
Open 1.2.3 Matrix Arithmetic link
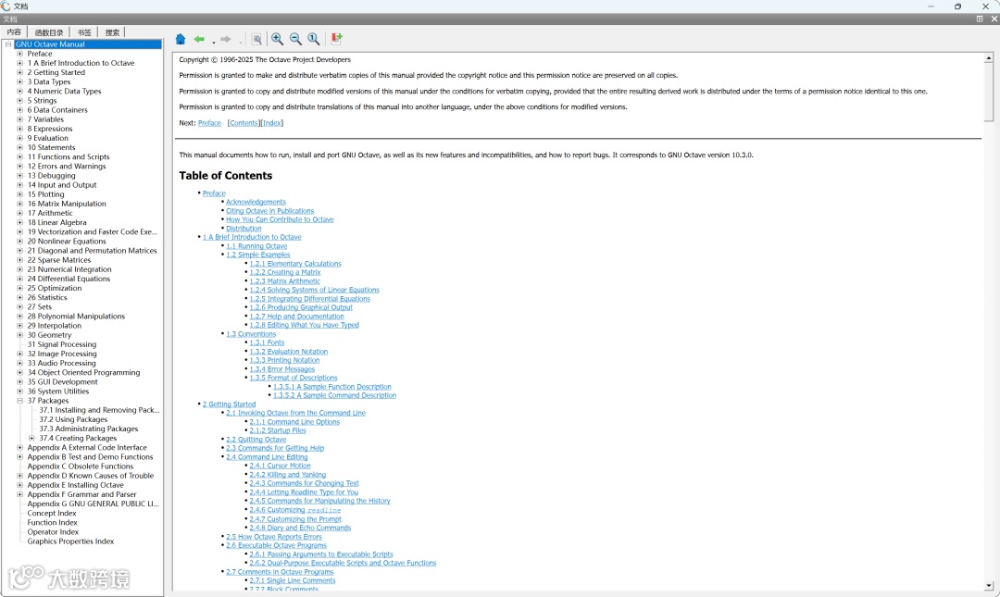(x=285, y=280)
